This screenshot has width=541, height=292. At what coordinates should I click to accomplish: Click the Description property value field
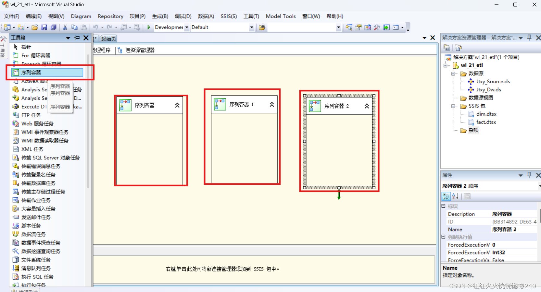coord(514,214)
